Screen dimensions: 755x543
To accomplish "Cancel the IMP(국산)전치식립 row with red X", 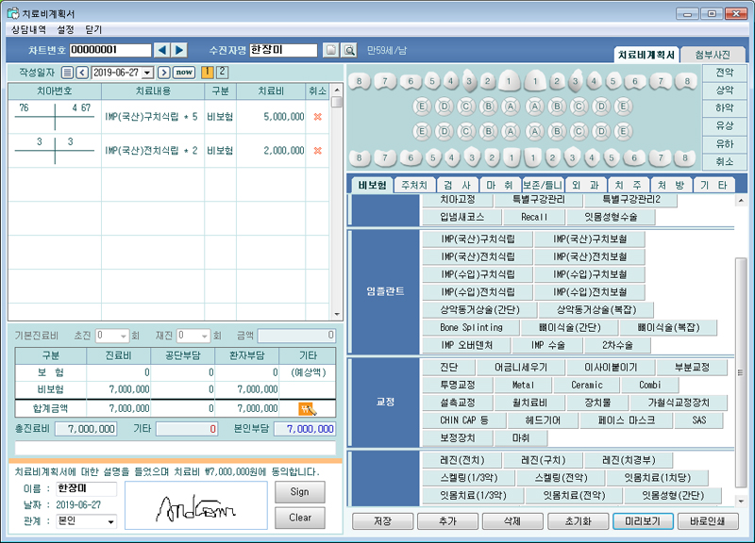I will point(317,151).
